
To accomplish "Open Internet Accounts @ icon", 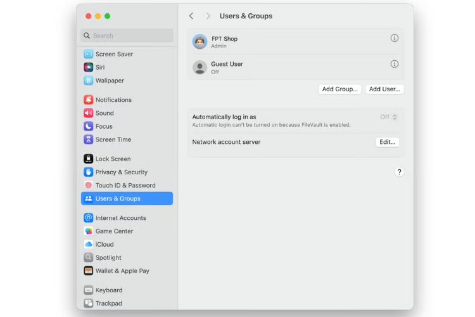I will point(89,218).
